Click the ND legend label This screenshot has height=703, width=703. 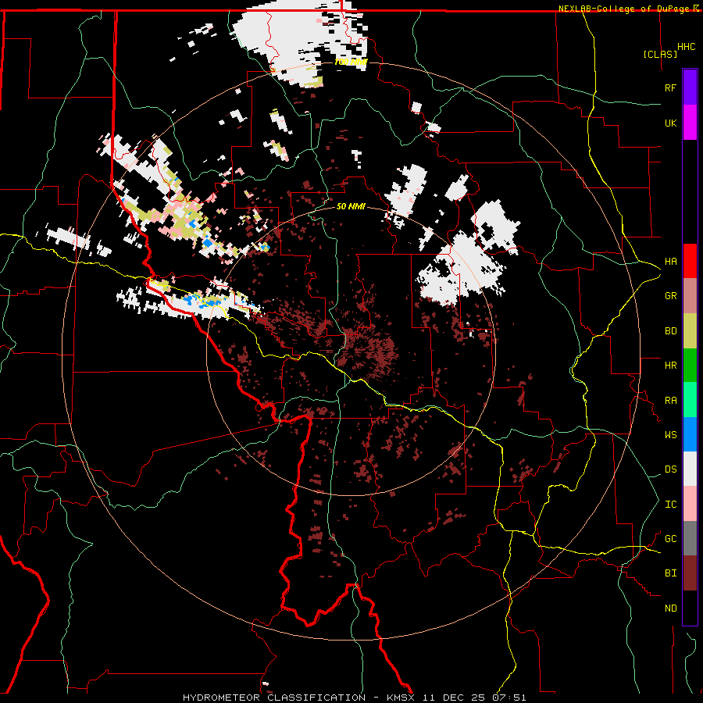670,608
